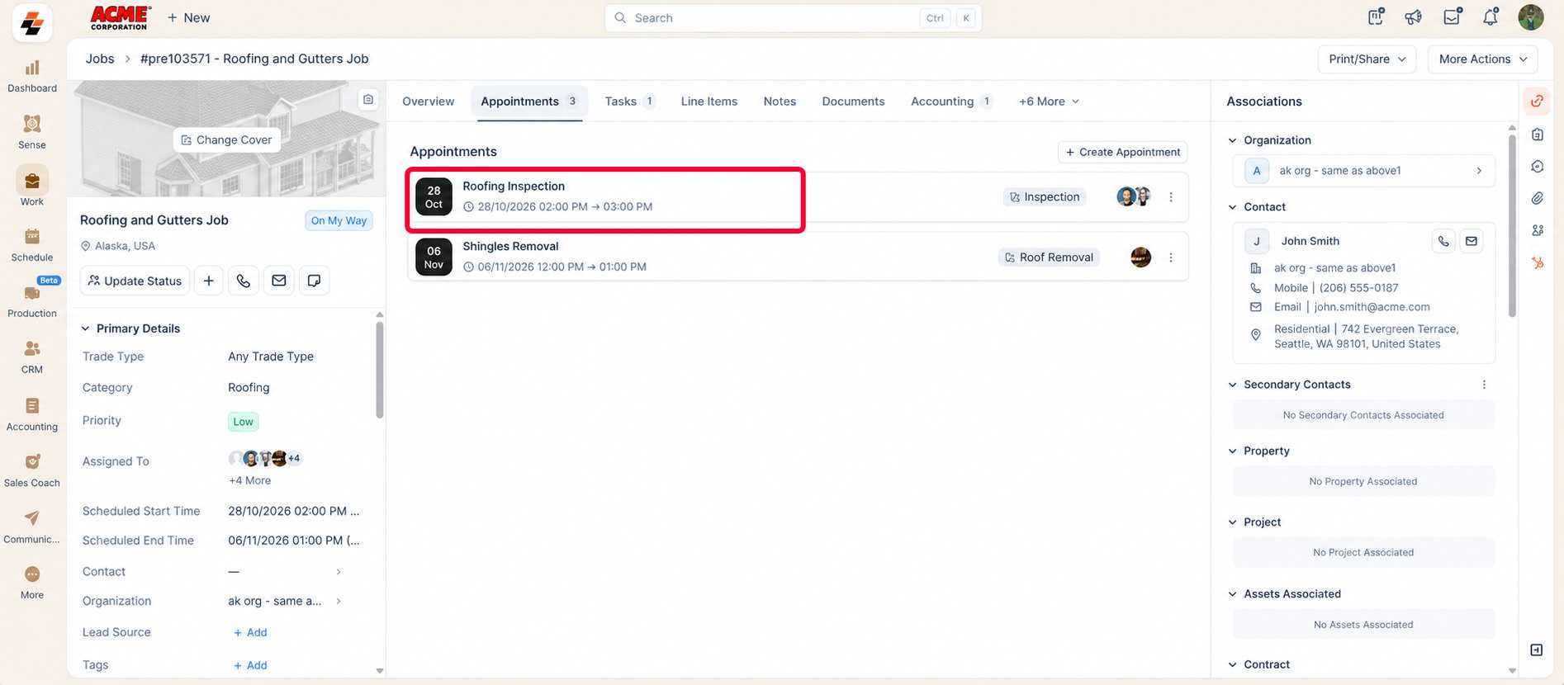Viewport: 1564px width, 685px height.
Task: Click phone icon under job title
Action: [244, 281]
